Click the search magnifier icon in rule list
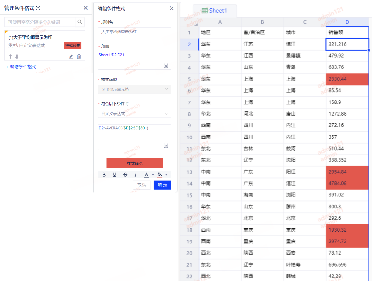372x281 pixels. (x=80, y=22)
